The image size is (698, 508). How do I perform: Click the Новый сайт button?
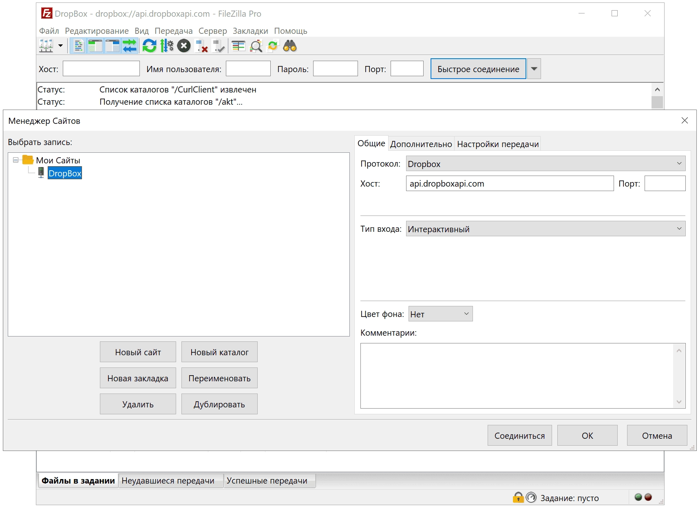click(x=138, y=352)
